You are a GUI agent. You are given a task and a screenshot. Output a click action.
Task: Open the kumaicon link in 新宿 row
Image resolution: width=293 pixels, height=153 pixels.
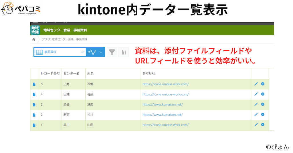(x=163, y=115)
